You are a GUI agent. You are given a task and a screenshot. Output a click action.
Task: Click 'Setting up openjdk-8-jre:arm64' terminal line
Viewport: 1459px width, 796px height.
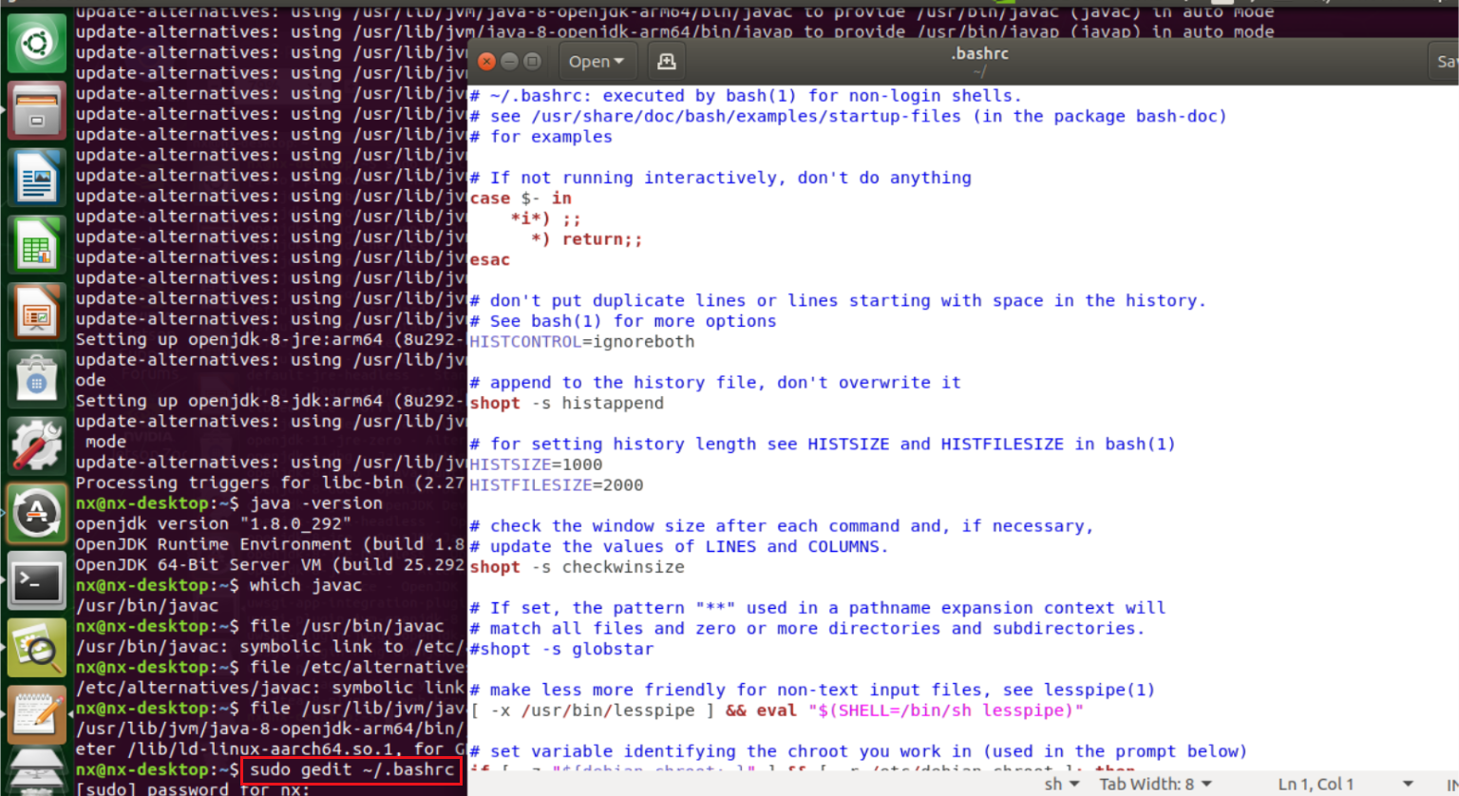[x=270, y=339]
